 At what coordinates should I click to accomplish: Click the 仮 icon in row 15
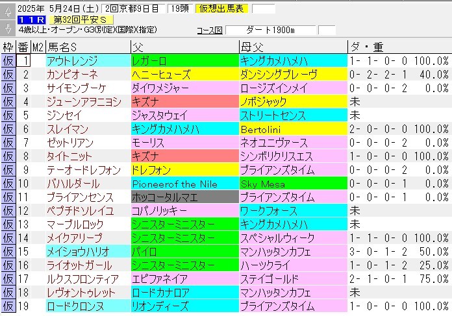click(x=8, y=252)
